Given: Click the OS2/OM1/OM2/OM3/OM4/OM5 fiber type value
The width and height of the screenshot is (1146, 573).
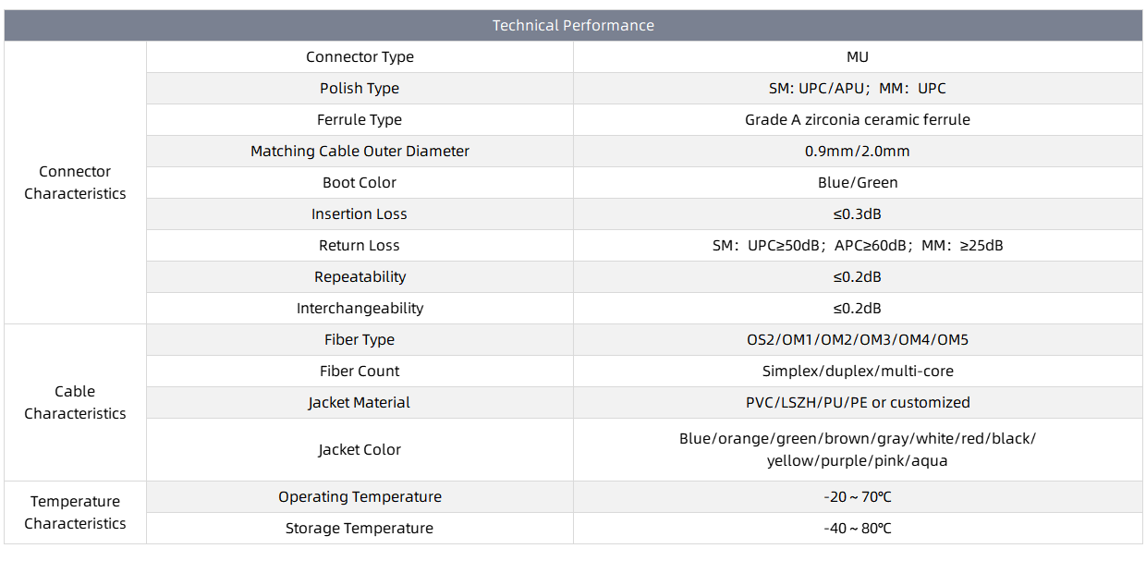Looking at the screenshot, I should tap(857, 340).
